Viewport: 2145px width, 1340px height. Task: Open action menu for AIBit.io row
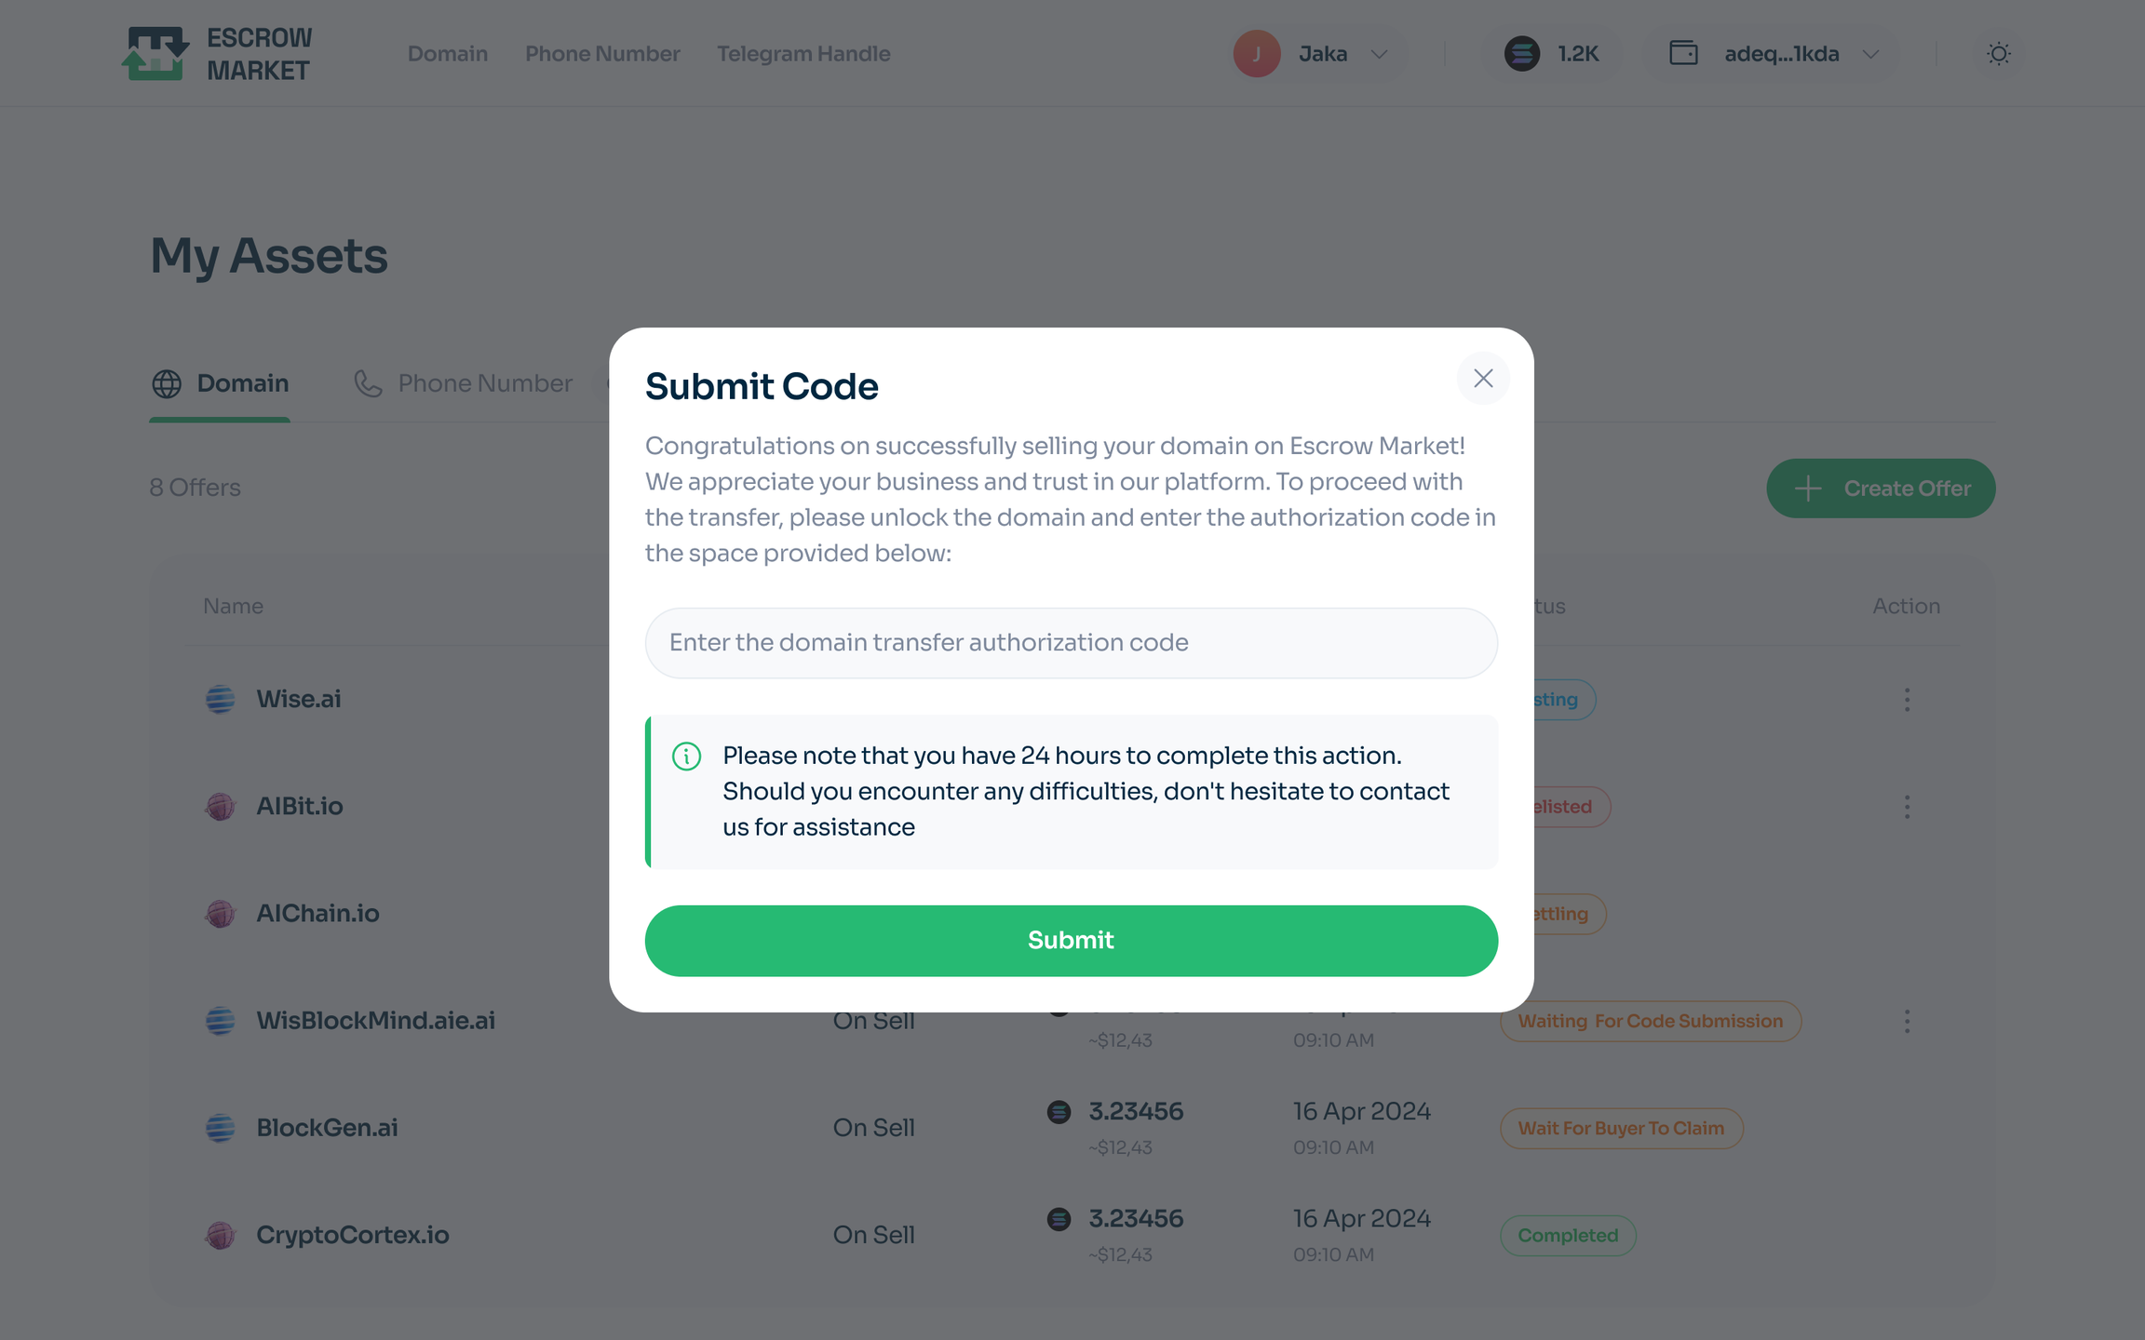pos(1907,807)
